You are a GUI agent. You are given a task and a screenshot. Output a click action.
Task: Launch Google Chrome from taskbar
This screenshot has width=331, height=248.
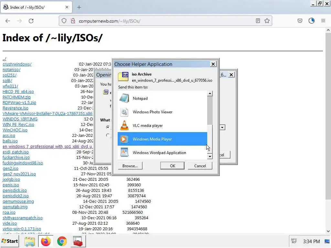tap(62, 241)
